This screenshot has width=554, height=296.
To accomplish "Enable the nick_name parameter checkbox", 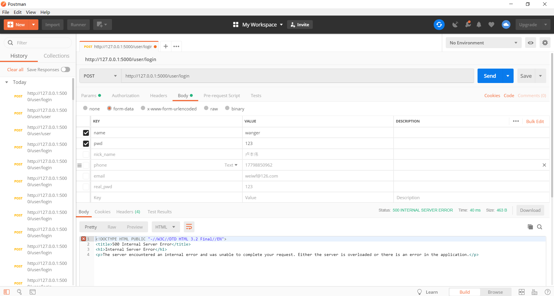I will tap(86, 154).
